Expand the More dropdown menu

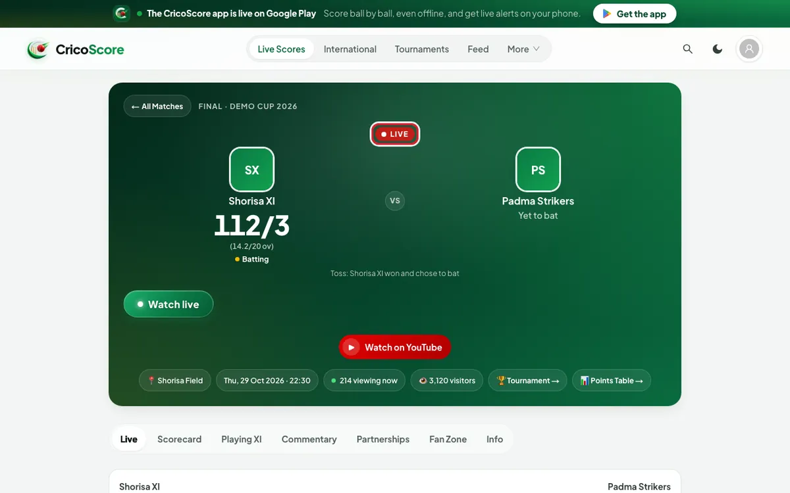(x=523, y=49)
